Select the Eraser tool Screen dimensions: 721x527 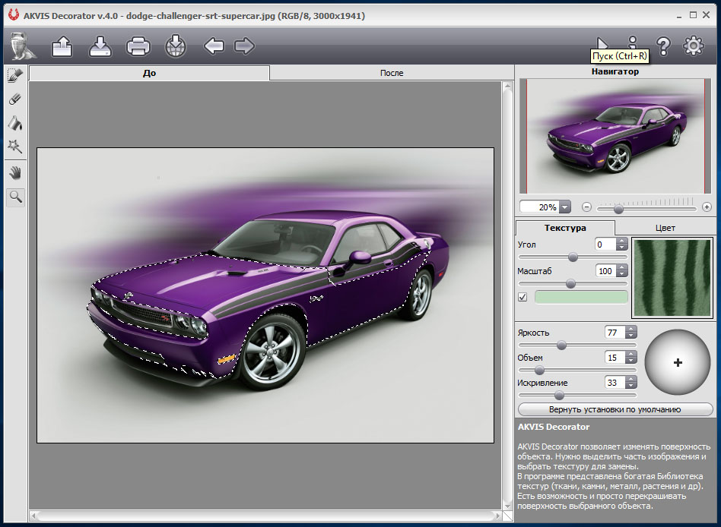point(15,99)
